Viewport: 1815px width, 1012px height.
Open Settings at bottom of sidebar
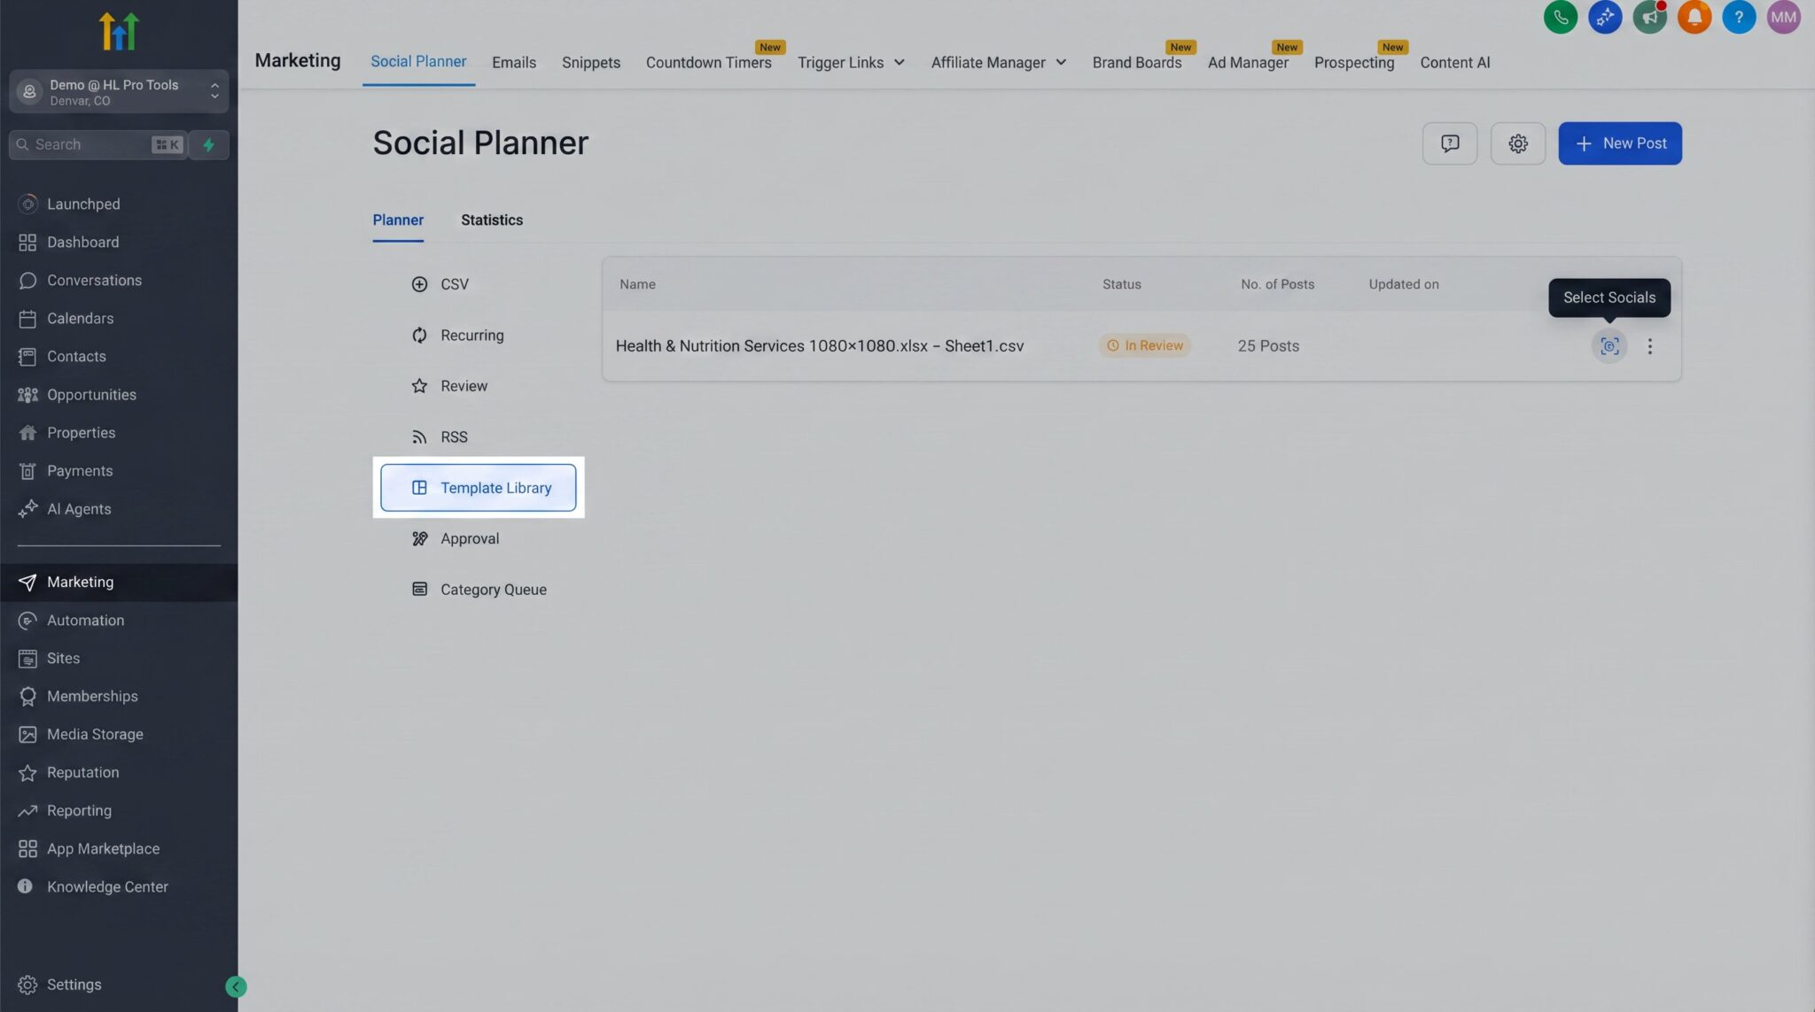pos(74,985)
